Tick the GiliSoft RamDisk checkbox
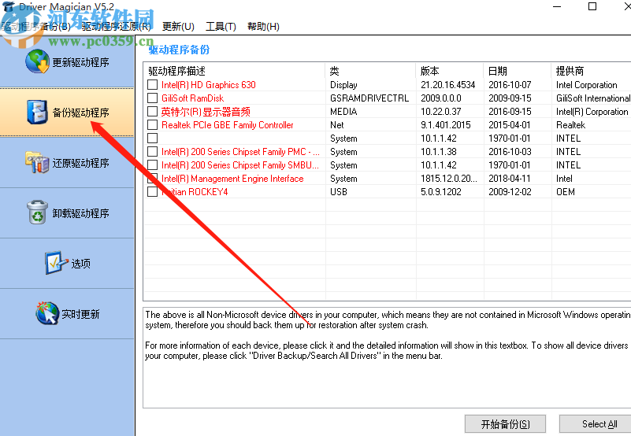 click(x=153, y=98)
